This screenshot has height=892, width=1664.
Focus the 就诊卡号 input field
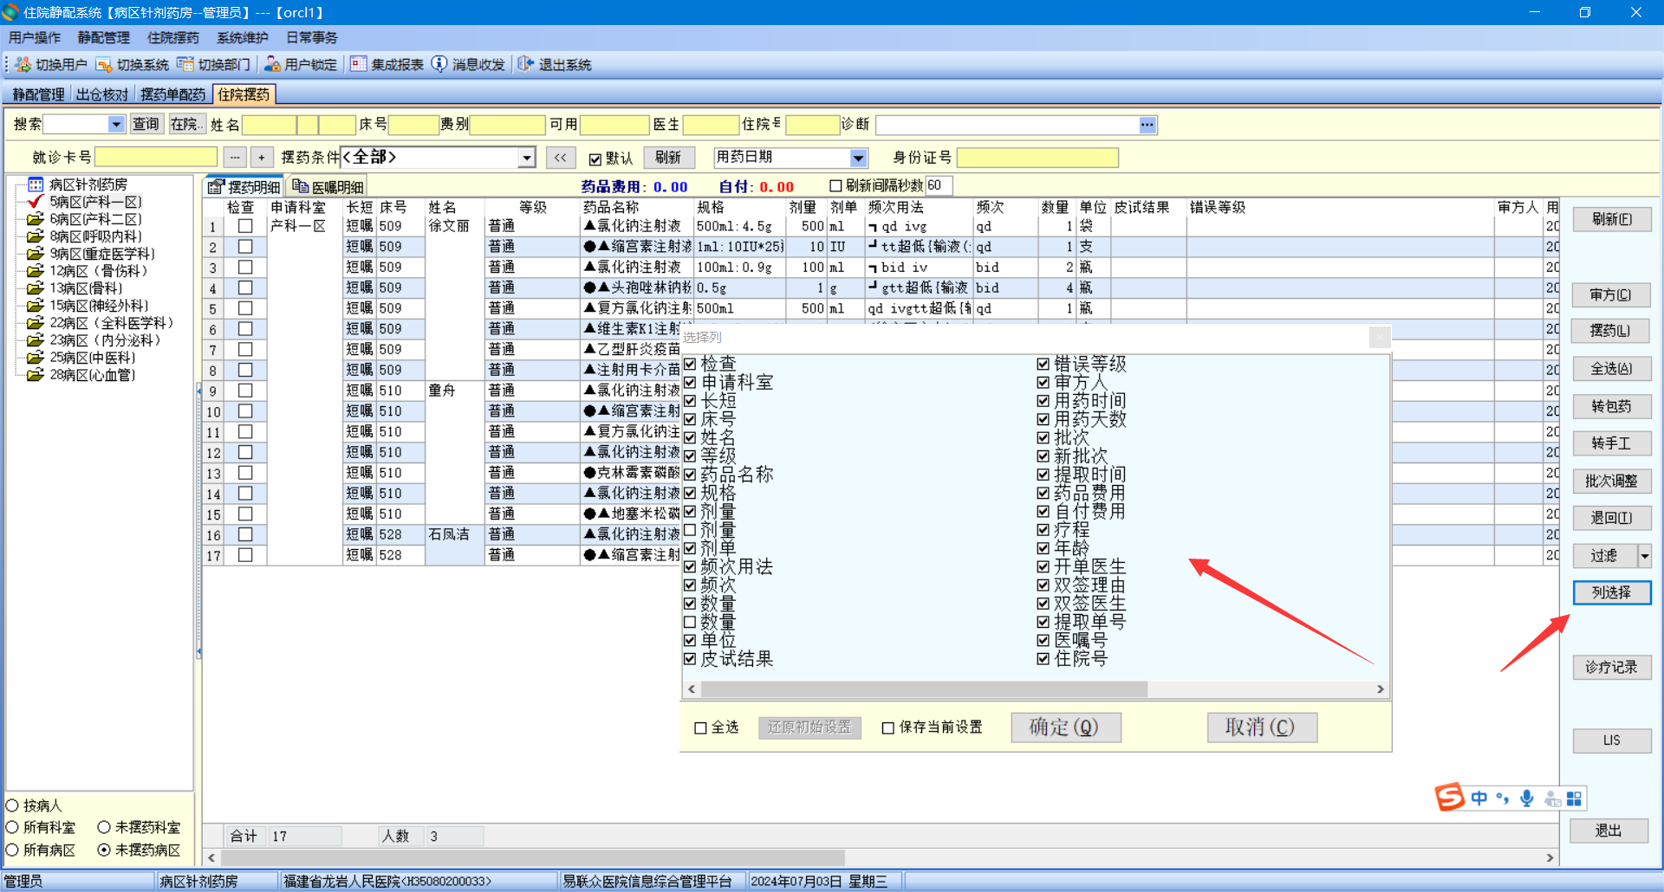point(156,158)
